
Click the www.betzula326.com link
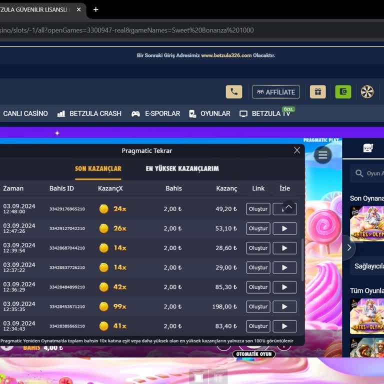[x=226, y=55]
